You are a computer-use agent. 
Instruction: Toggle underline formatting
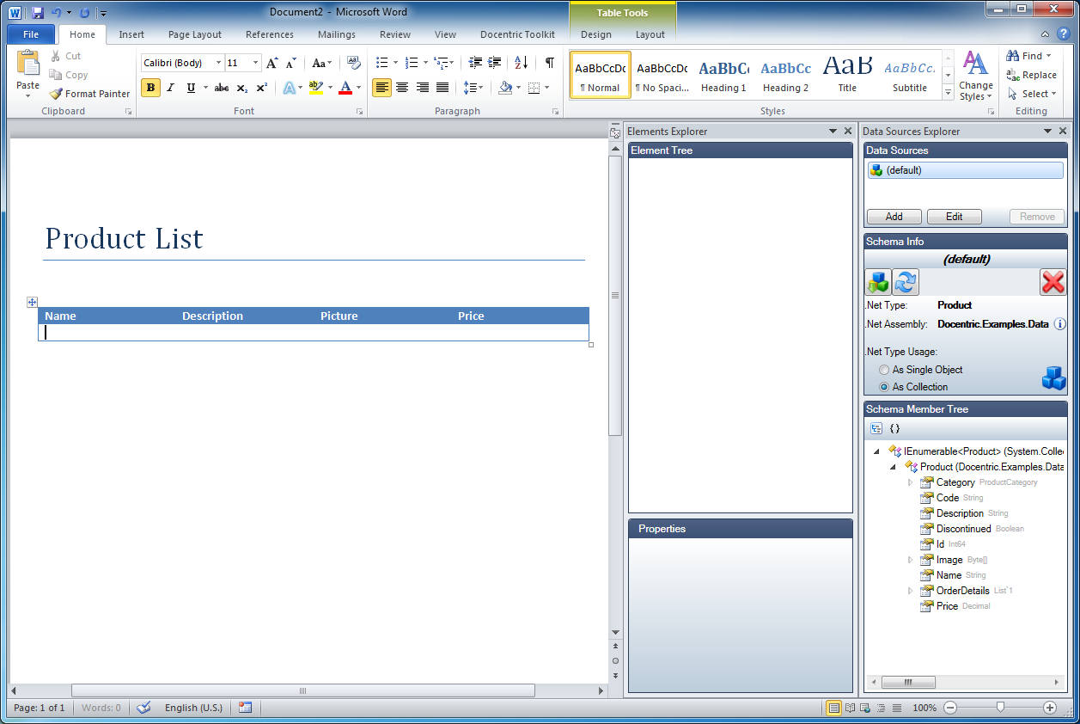click(x=191, y=88)
